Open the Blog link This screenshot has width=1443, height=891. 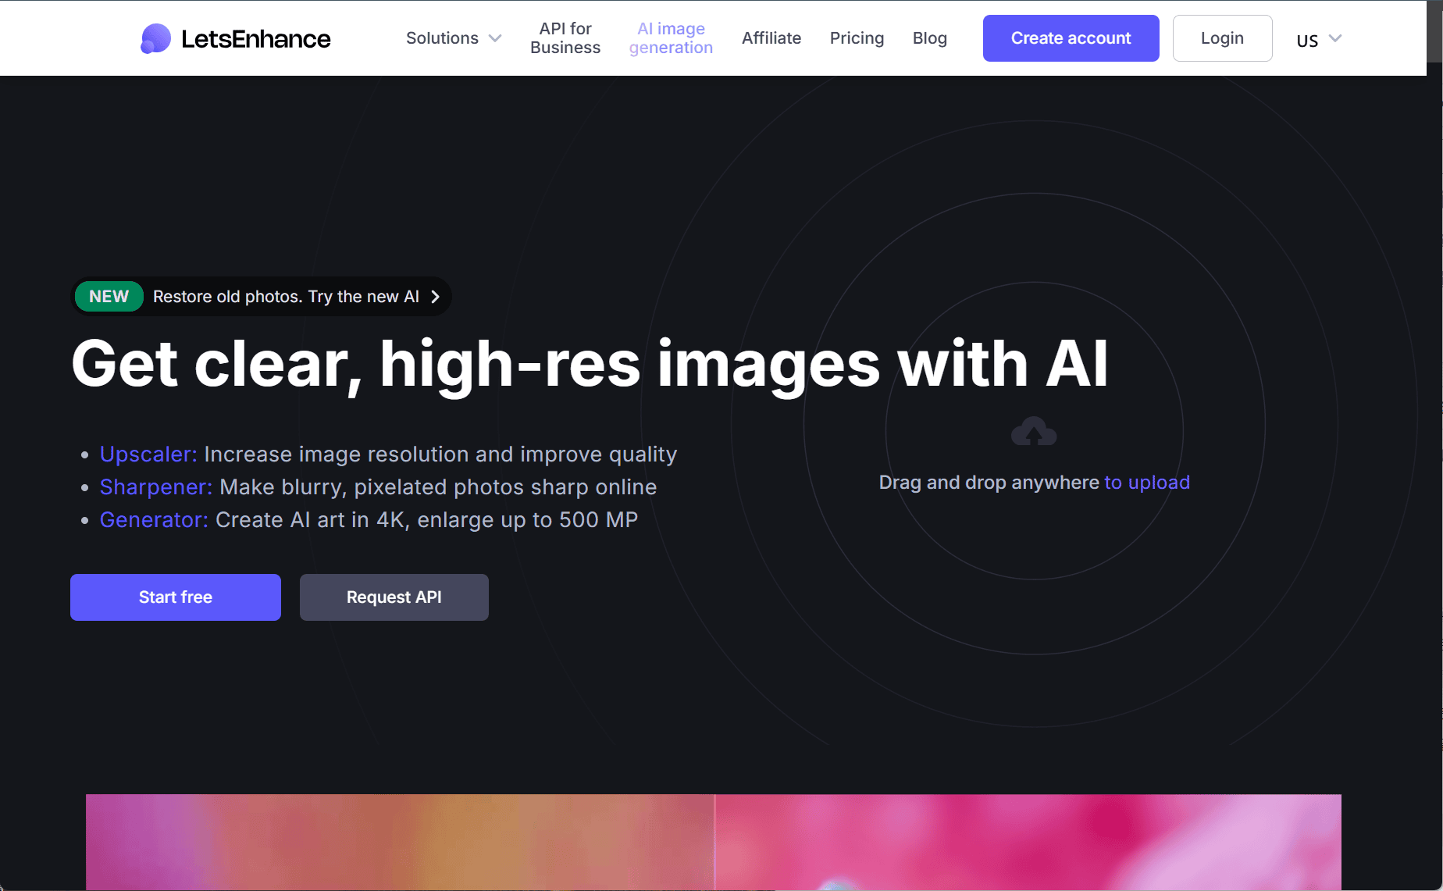[929, 38]
